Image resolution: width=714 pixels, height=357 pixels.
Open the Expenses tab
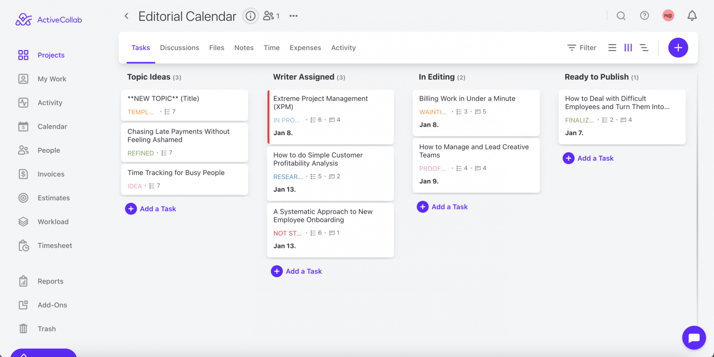pos(305,48)
